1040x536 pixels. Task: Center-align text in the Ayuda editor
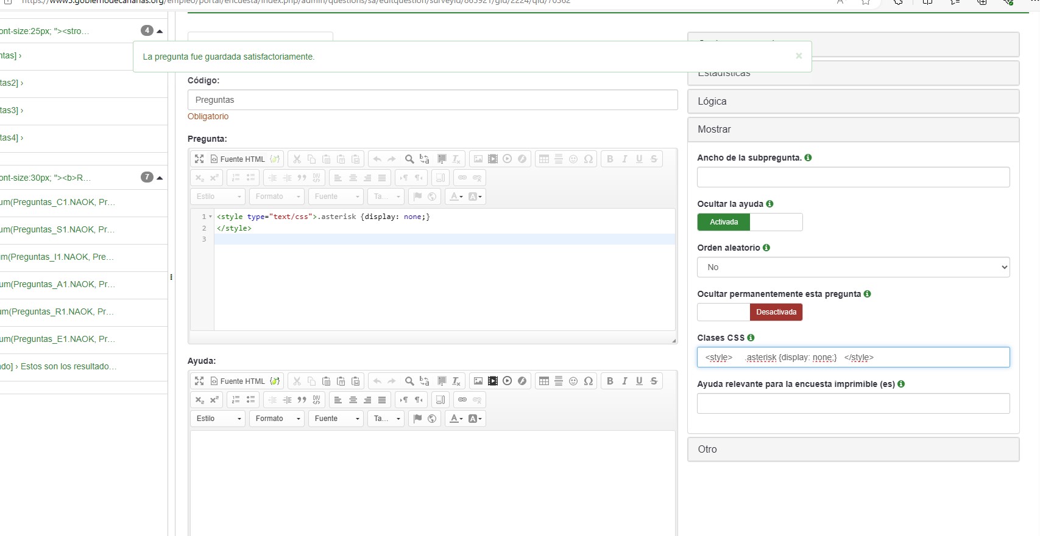tap(353, 400)
